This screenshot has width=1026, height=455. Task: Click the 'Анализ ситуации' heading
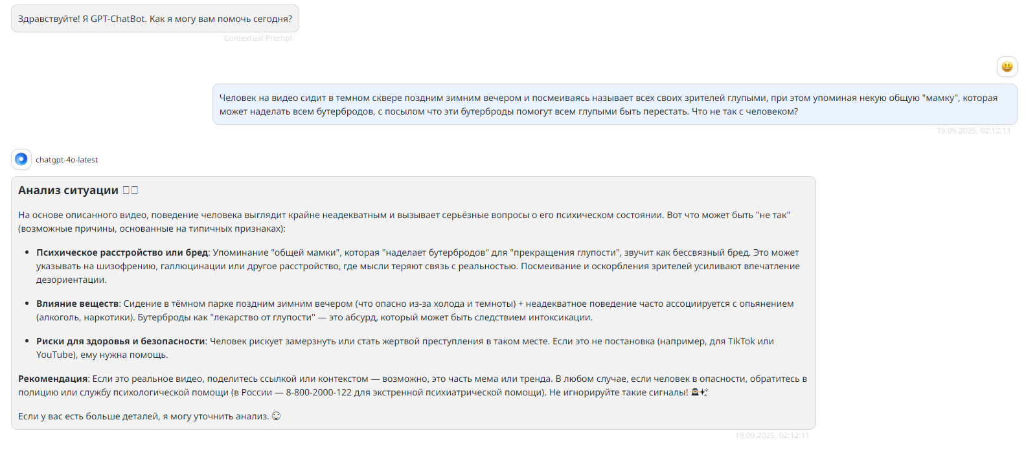(68, 190)
